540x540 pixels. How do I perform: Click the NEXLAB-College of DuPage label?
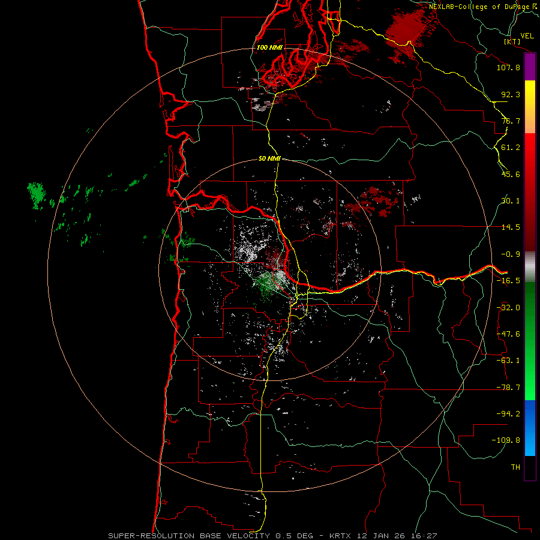pos(484,7)
